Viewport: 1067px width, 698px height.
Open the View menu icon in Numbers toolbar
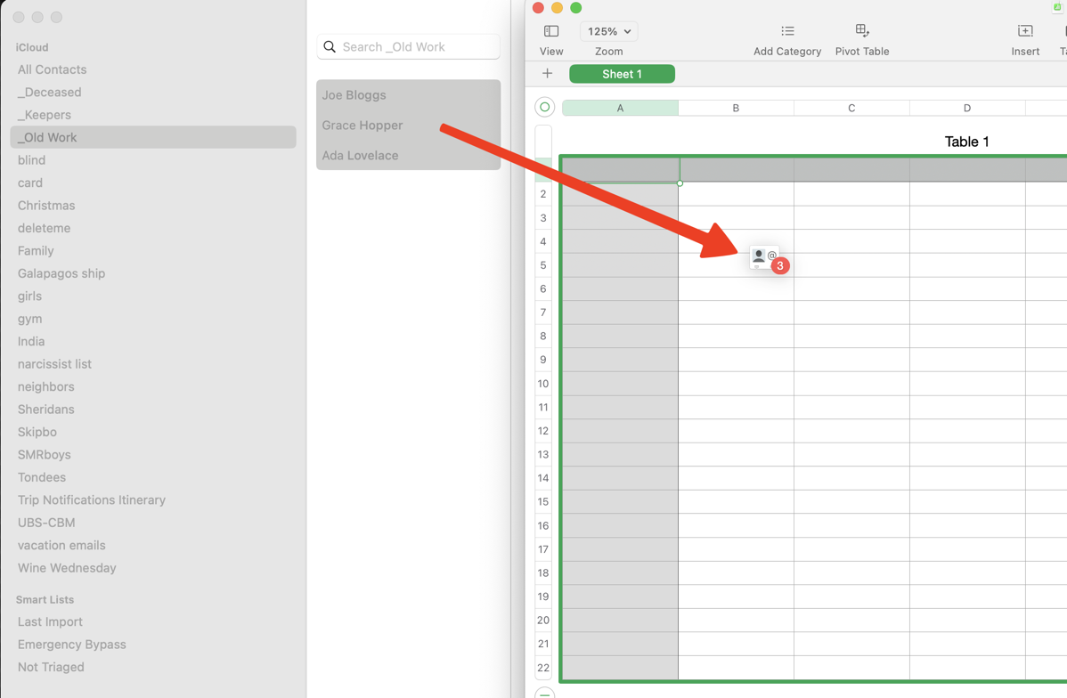[551, 31]
